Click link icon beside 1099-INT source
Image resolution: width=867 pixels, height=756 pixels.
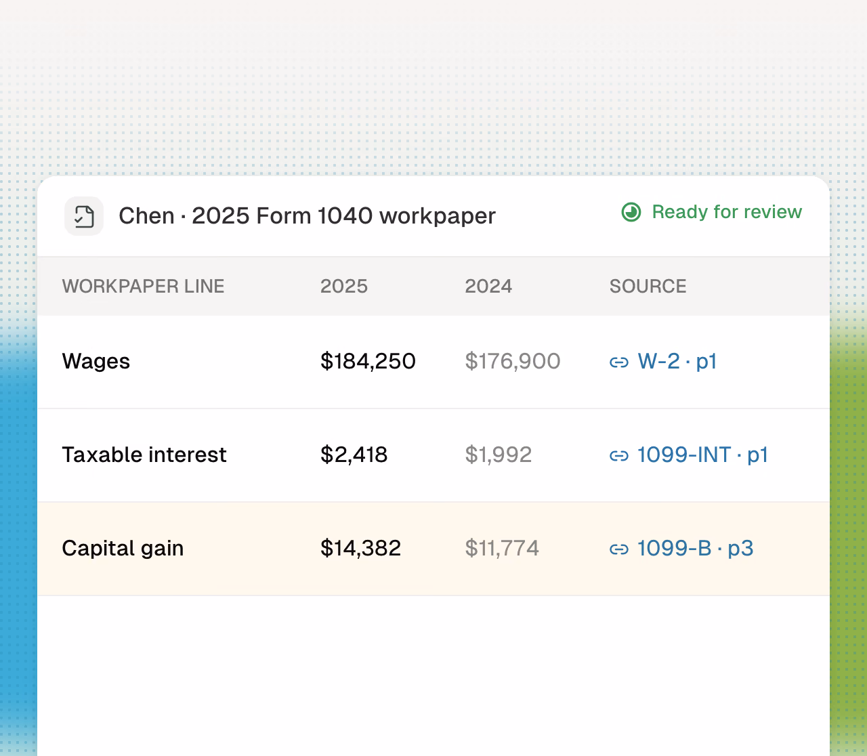(x=619, y=456)
